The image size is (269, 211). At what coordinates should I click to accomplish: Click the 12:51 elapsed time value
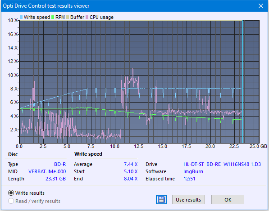coord(189,179)
